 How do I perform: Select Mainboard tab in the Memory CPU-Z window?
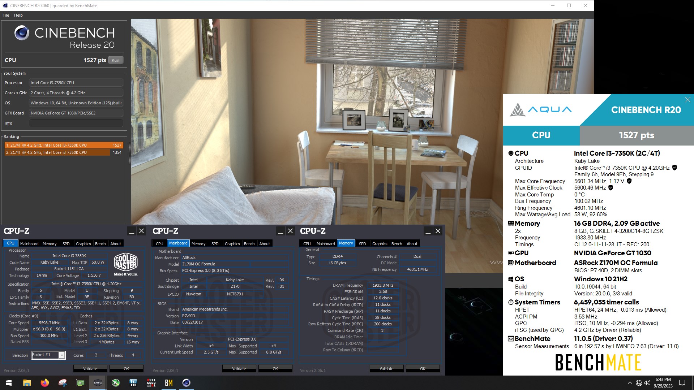click(326, 244)
